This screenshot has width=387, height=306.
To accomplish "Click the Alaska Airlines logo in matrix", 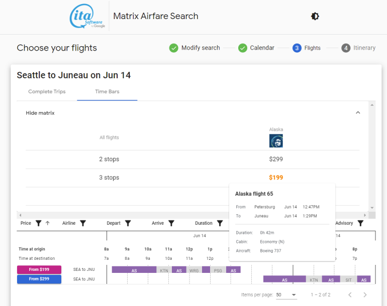I will click(276, 141).
